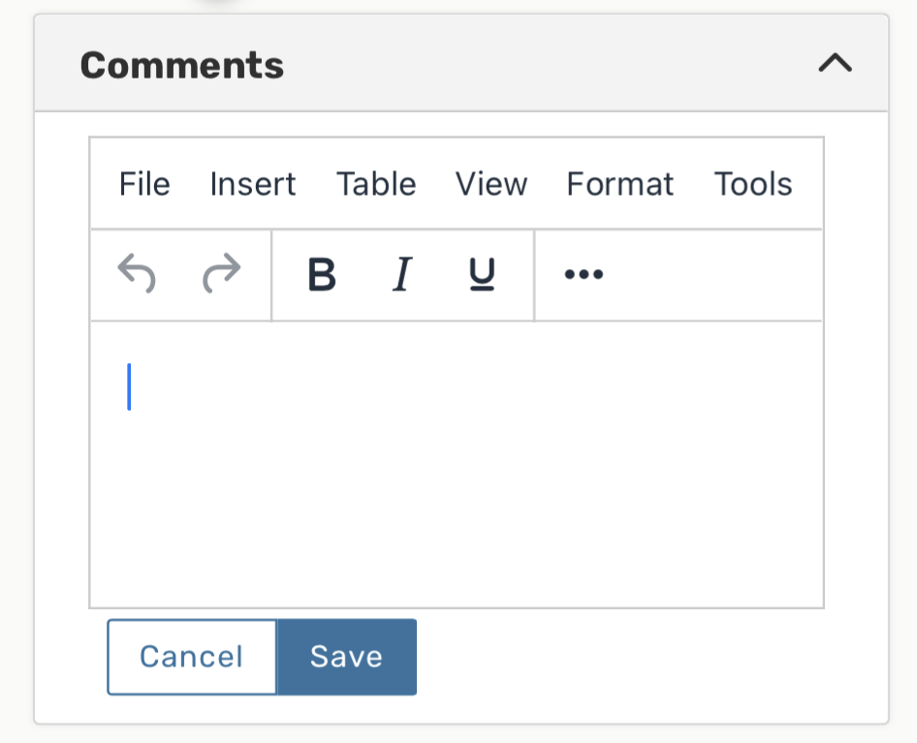This screenshot has width=917, height=743.
Task: Open the Insert menu
Action: pos(253,184)
